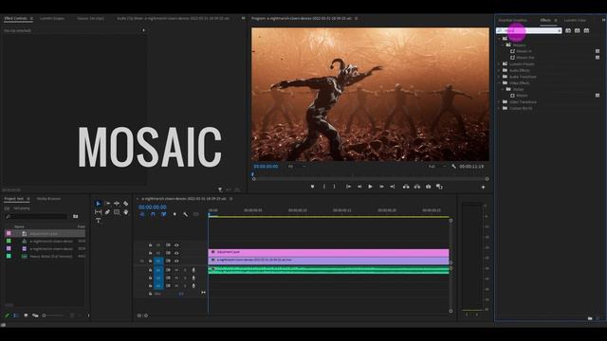This screenshot has width=607, height=341.
Task: Open the Lumetri Color tab
Action: 575,20
